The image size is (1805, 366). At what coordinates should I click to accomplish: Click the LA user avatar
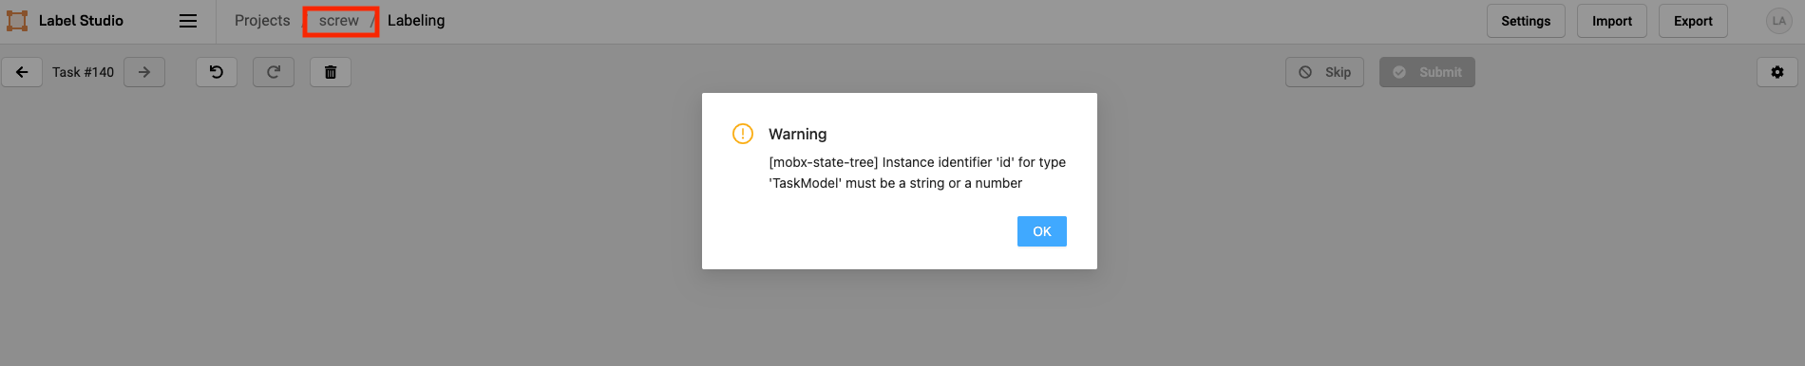tap(1778, 21)
